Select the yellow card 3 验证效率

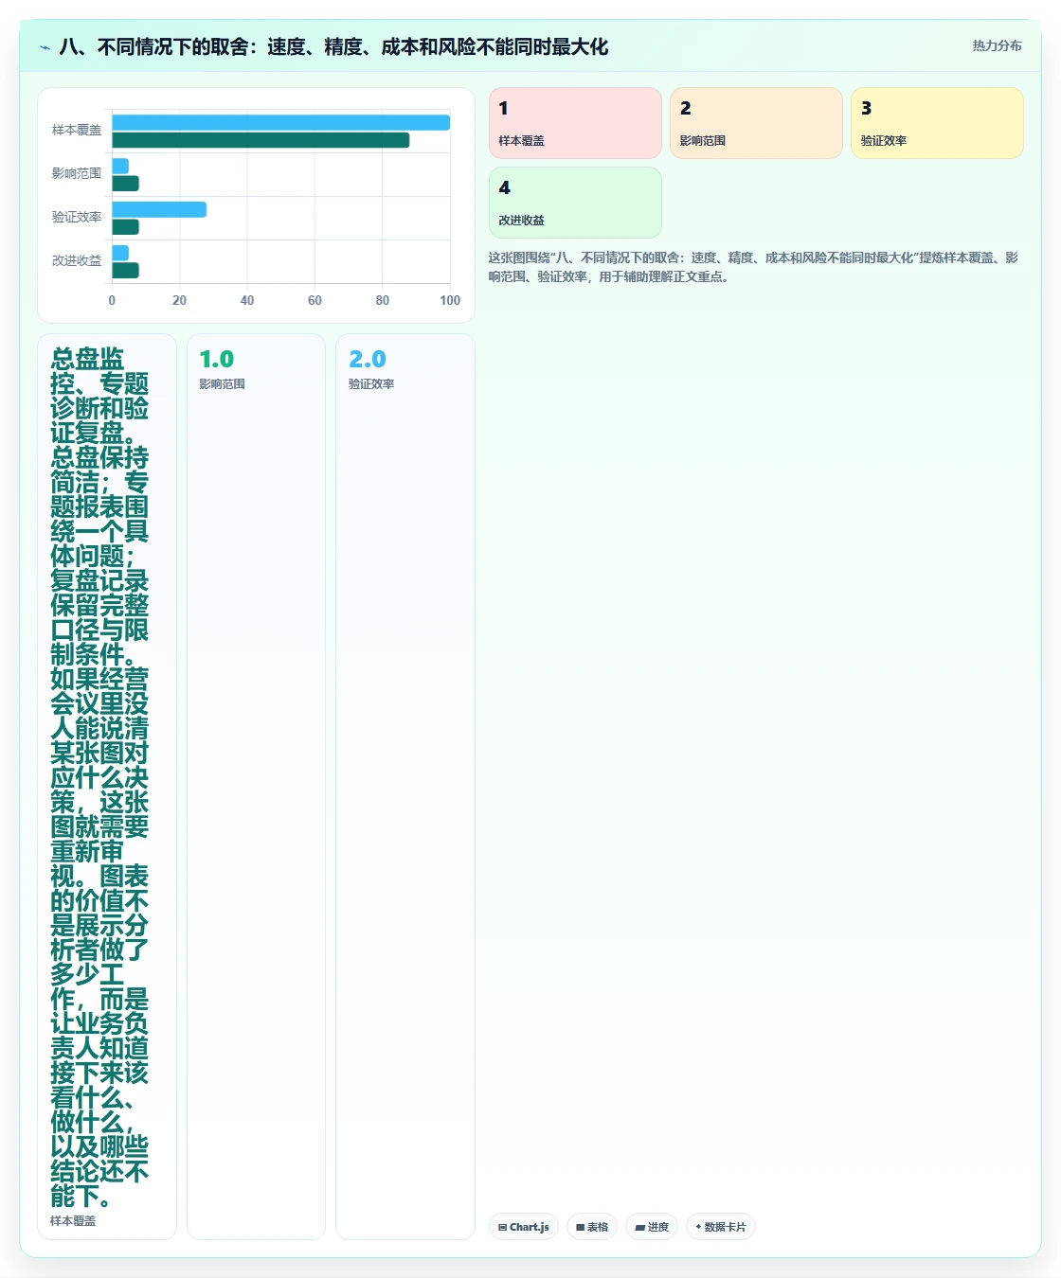tap(937, 123)
